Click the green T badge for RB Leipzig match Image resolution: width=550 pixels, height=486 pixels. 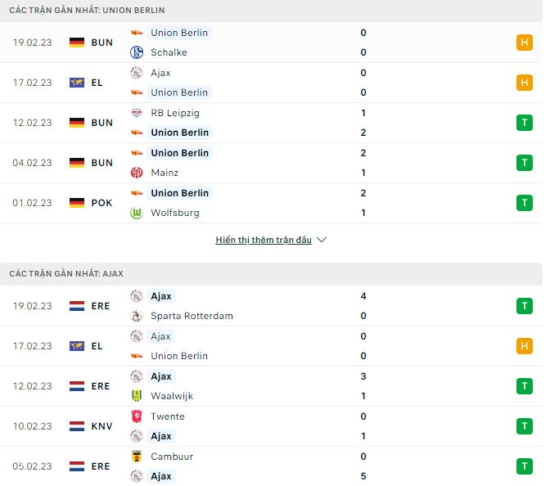point(525,123)
